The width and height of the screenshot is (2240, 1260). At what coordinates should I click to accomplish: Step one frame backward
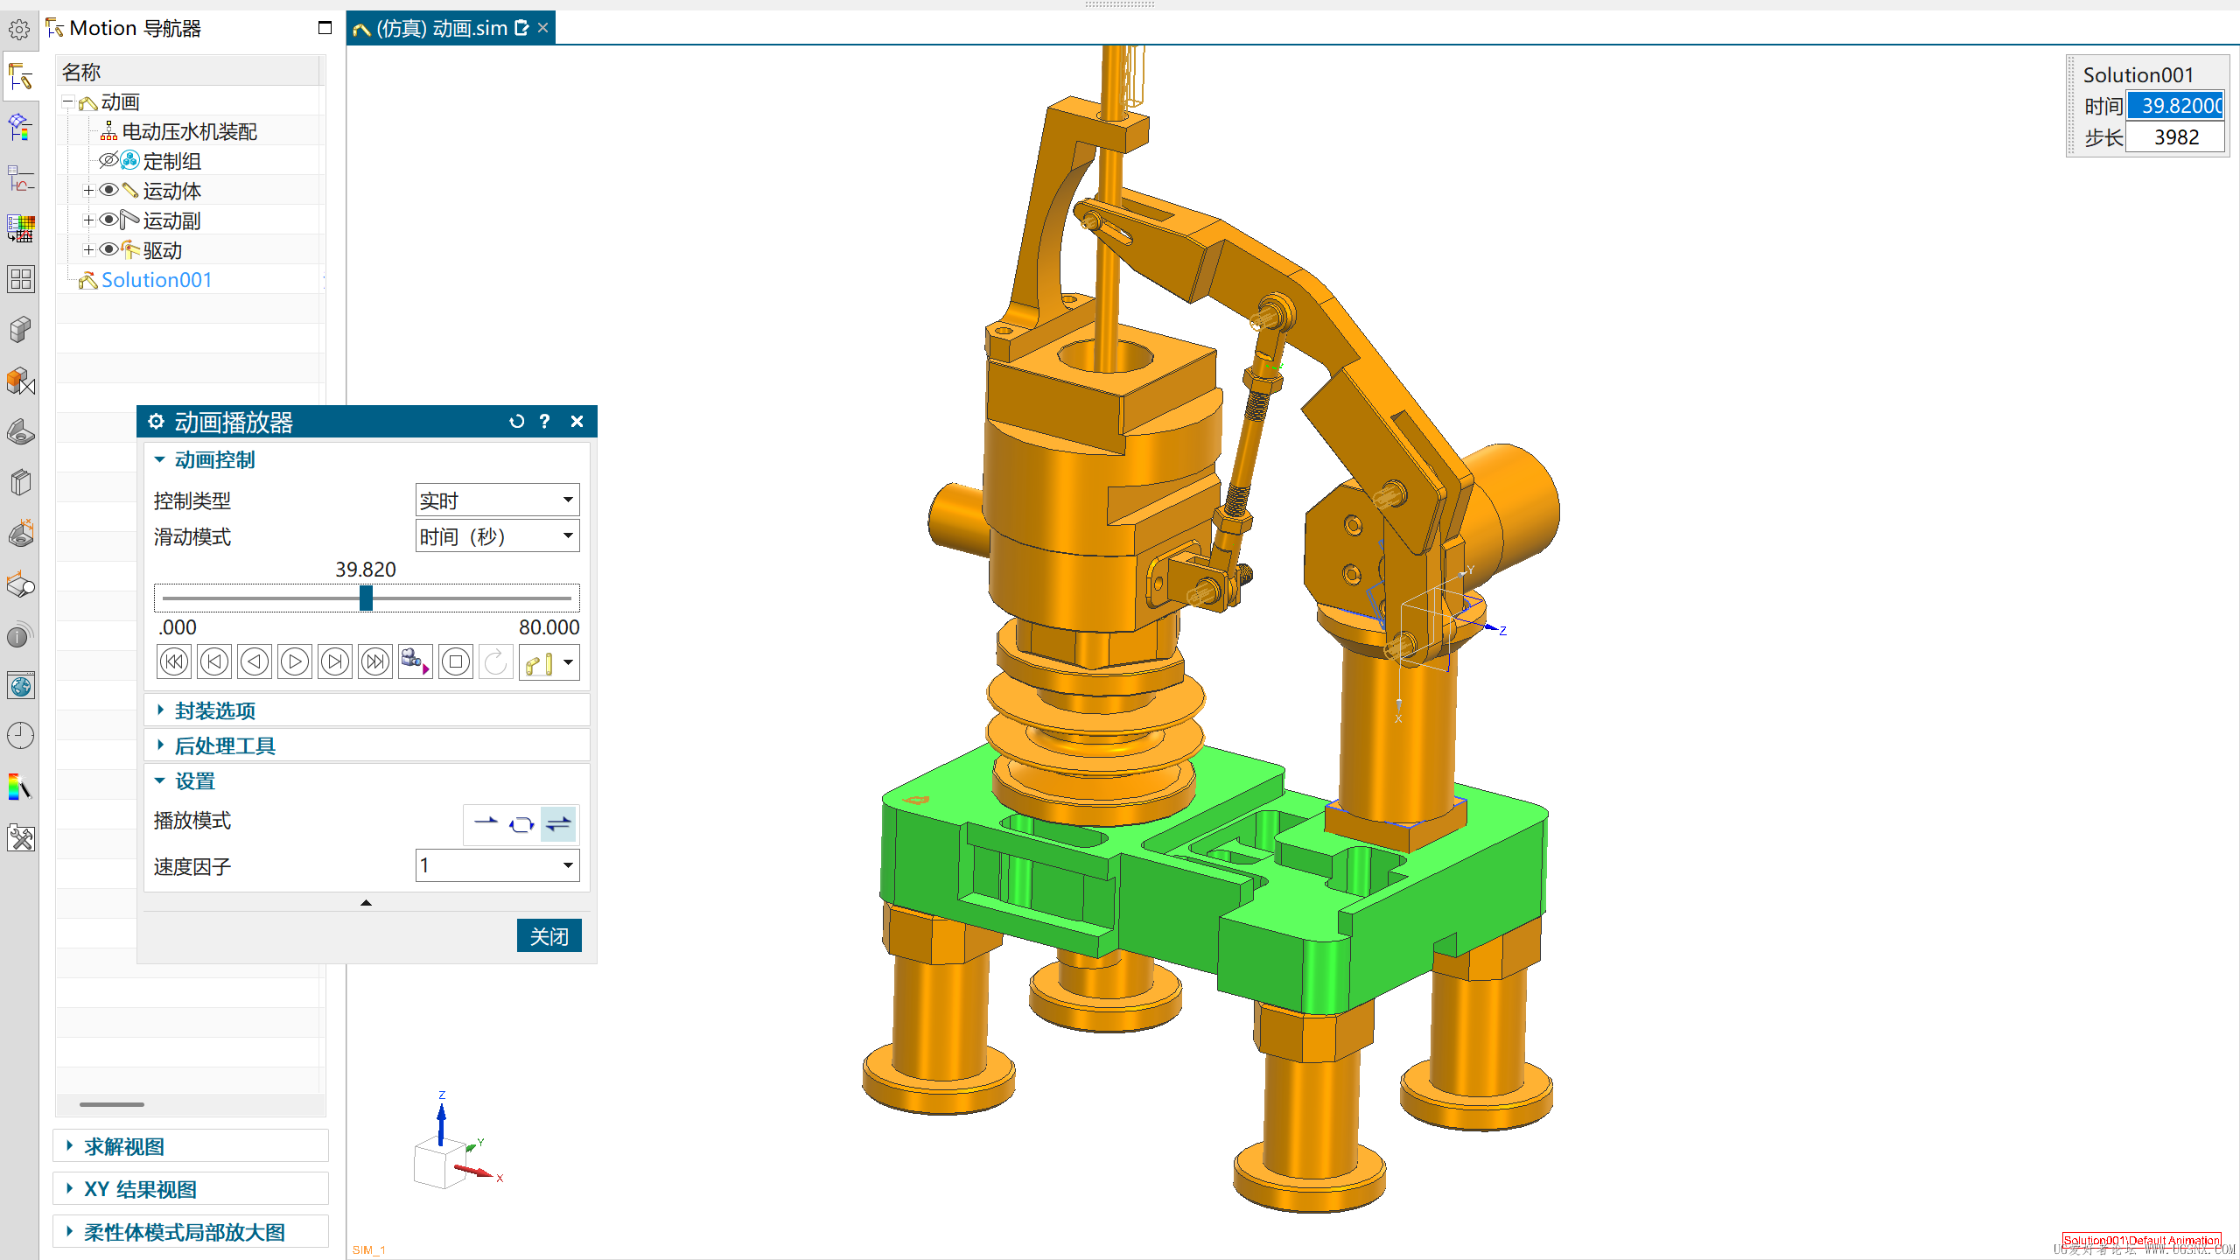(x=214, y=662)
